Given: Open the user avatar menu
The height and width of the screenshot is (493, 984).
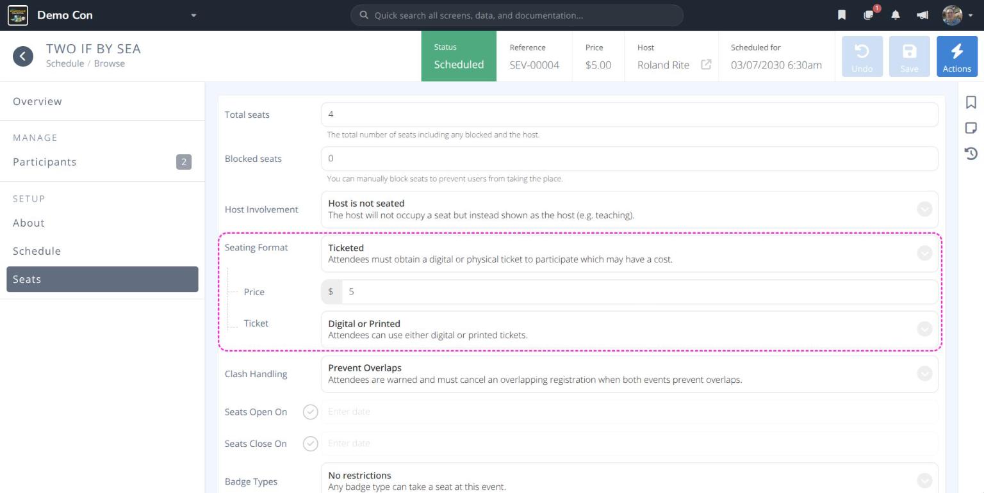Looking at the screenshot, I should point(953,15).
